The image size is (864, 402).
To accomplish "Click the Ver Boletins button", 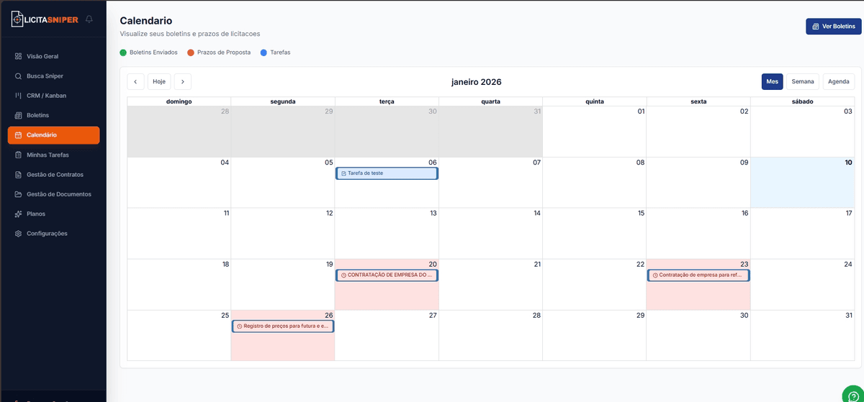I will (833, 27).
